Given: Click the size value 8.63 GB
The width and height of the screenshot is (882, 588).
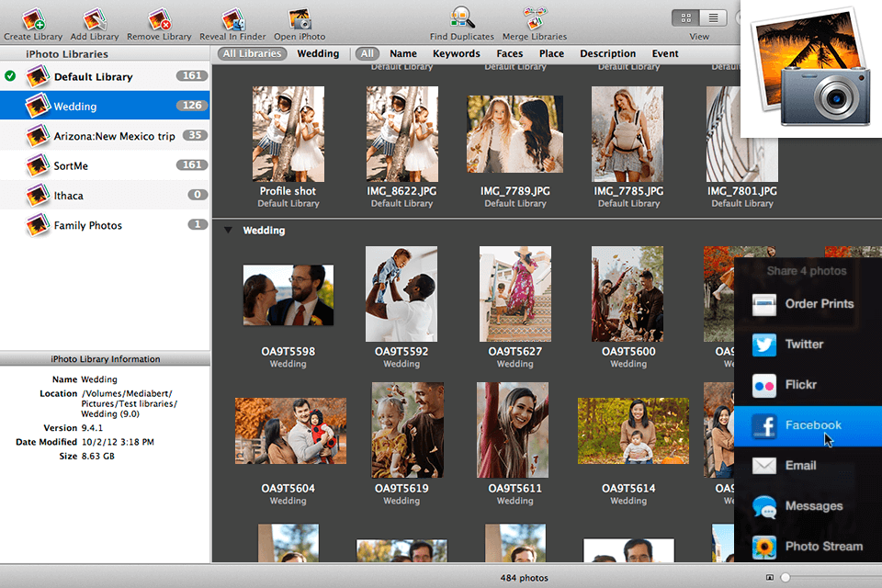Looking at the screenshot, I should tap(98, 456).
